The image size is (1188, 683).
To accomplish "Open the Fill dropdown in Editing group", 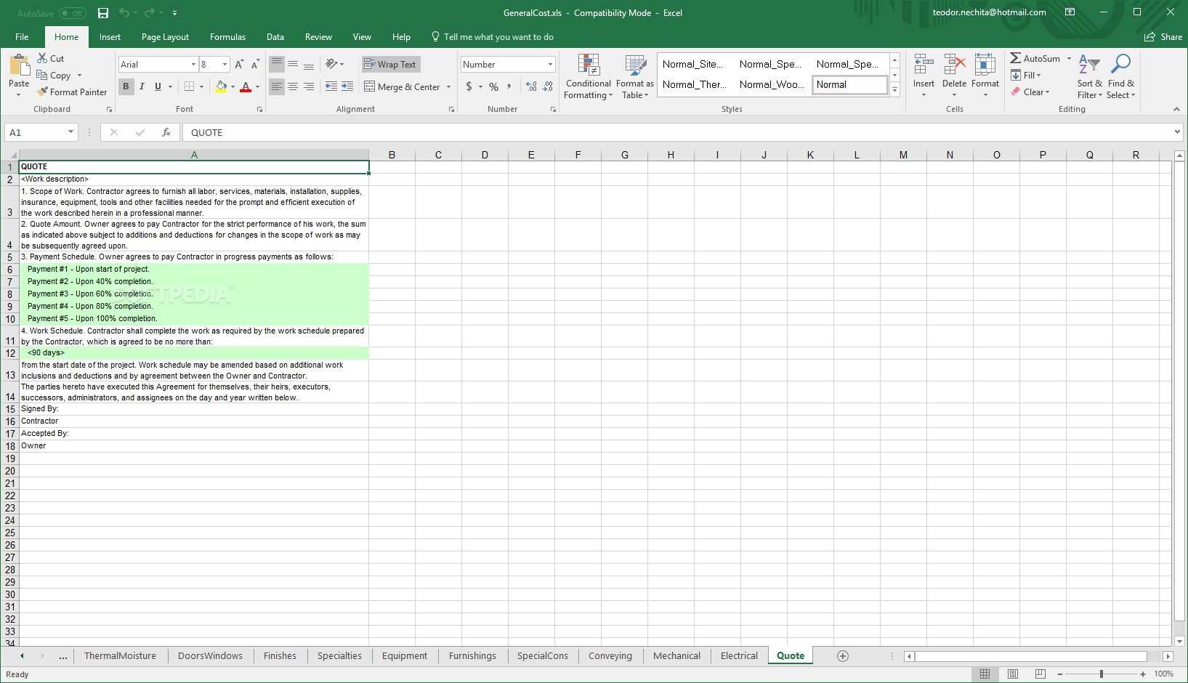I will [x=1026, y=76].
